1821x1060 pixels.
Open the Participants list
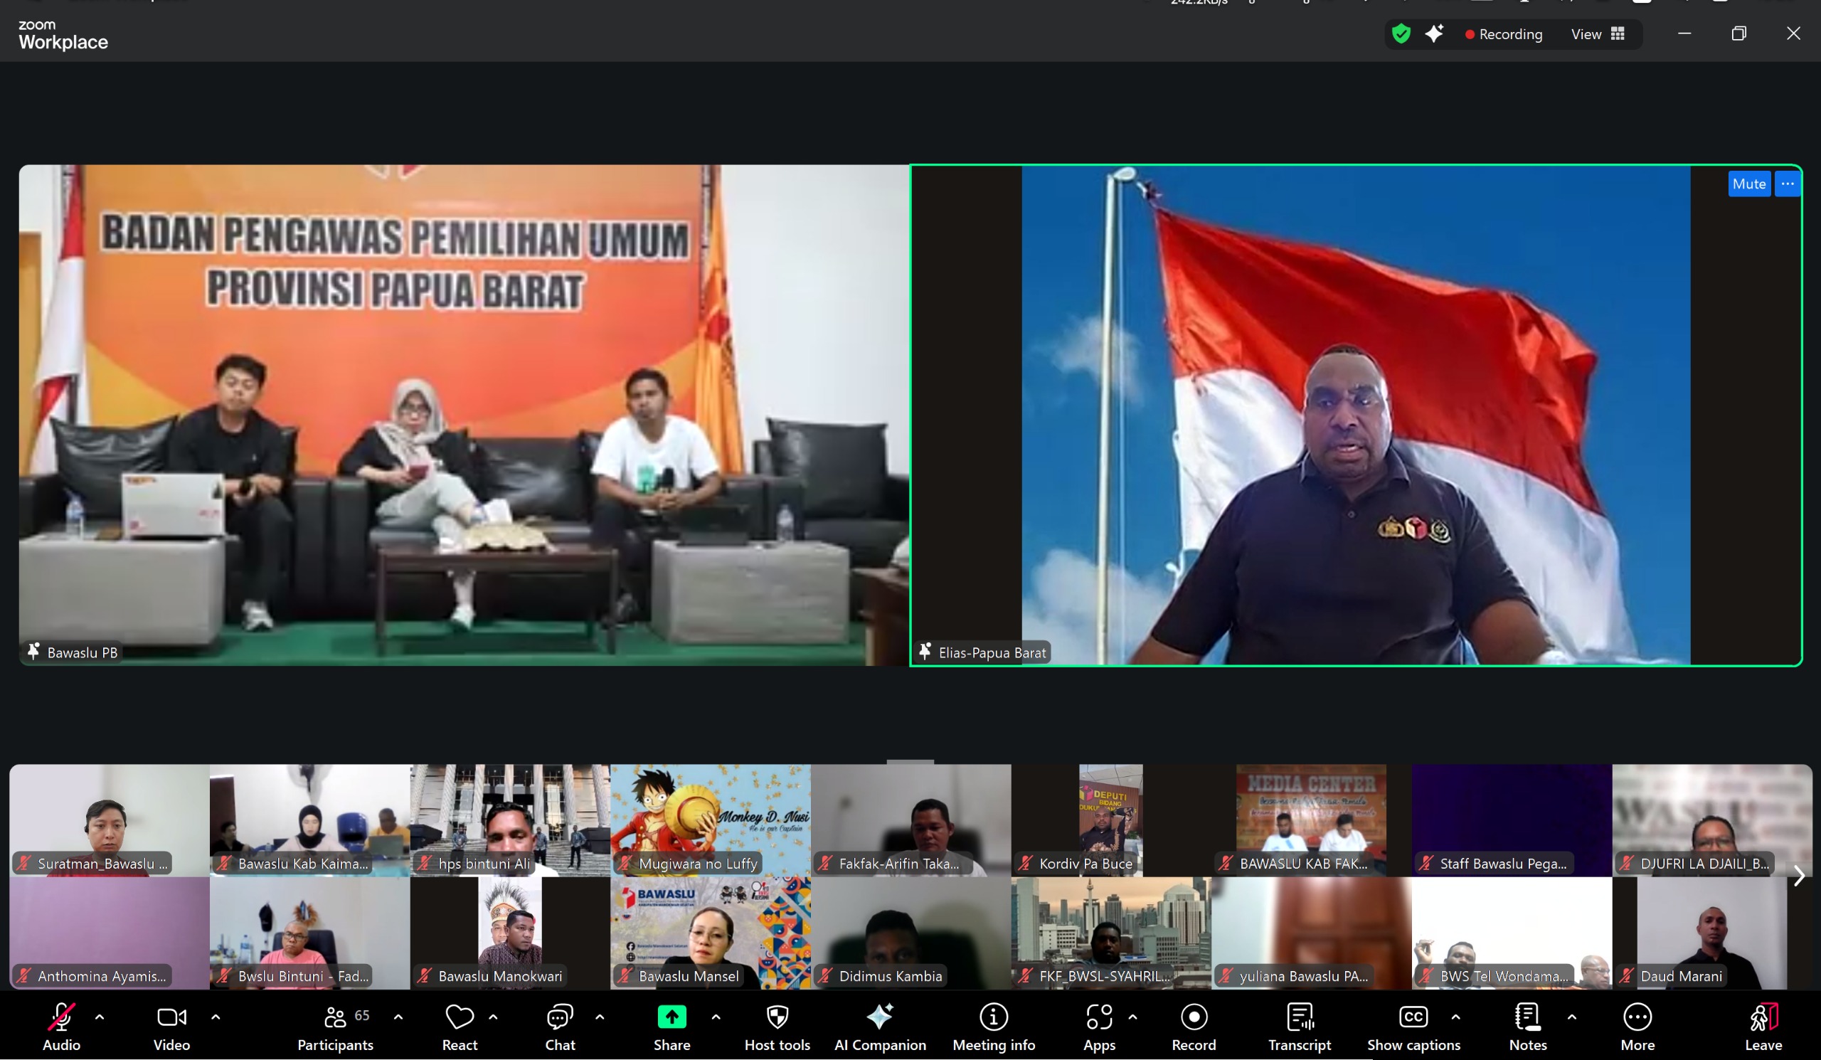click(x=335, y=1026)
